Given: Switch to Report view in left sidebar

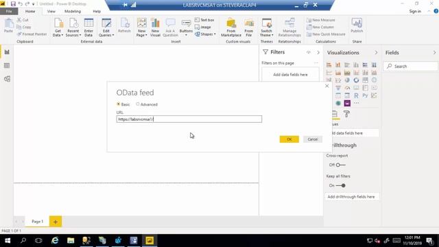Looking at the screenshot, I should (7, 52).
